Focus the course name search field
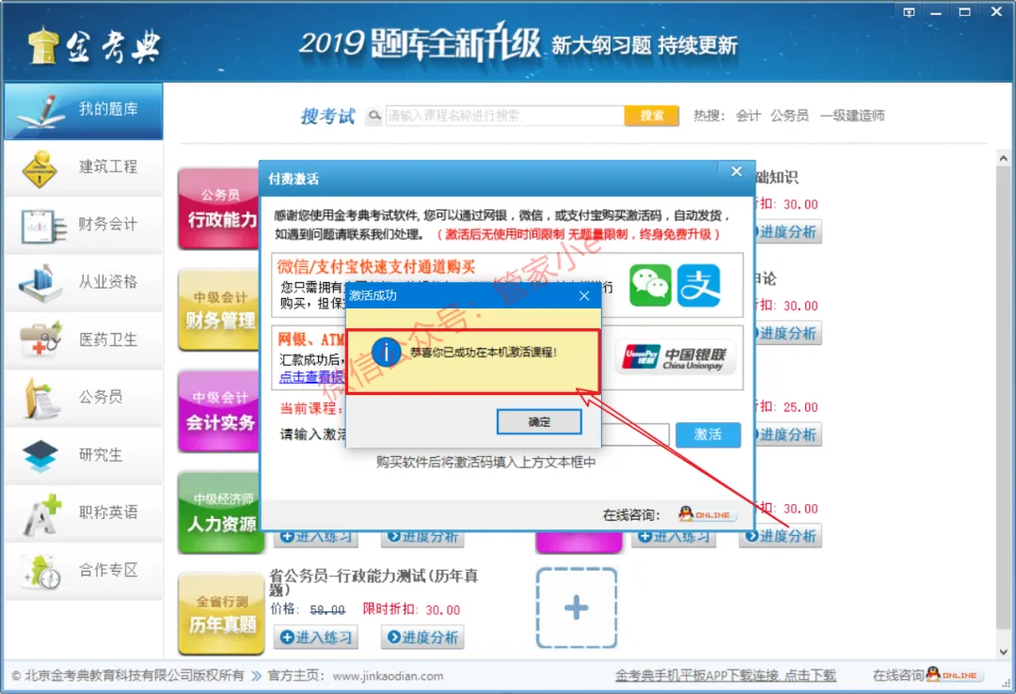The width and height of the screenshot is (1016, 694). tap(505, 116)
